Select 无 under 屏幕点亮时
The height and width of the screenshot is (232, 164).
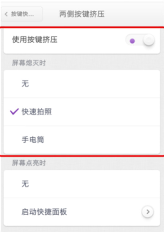tap(82, 184)
